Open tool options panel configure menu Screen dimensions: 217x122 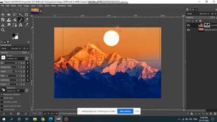(28, 42)
